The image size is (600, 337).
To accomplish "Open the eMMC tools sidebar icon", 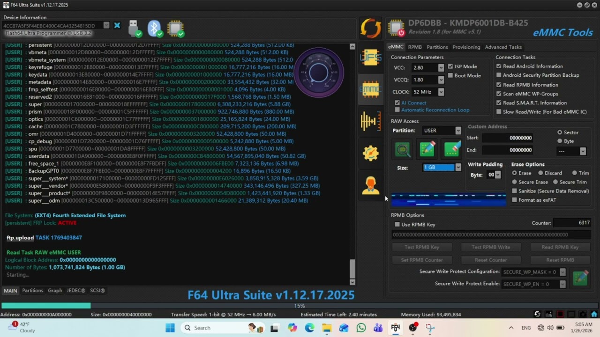I will [370, 89].
